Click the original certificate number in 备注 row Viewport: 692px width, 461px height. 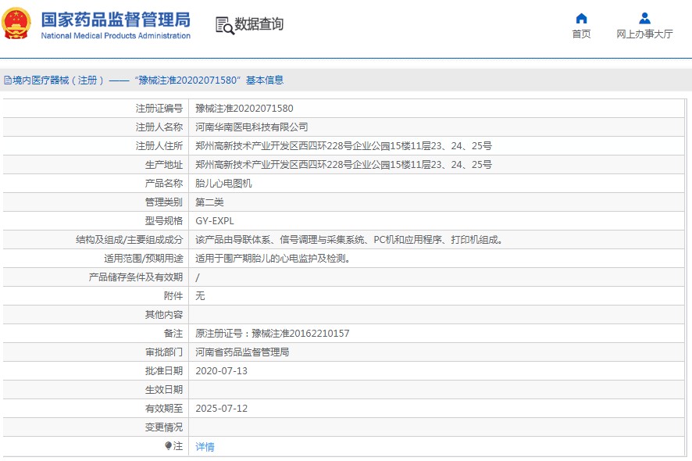[272, 334]
